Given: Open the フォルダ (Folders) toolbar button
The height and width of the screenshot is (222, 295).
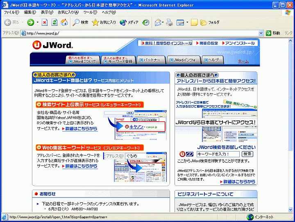Looking at the screenshot, I should 210,23.
